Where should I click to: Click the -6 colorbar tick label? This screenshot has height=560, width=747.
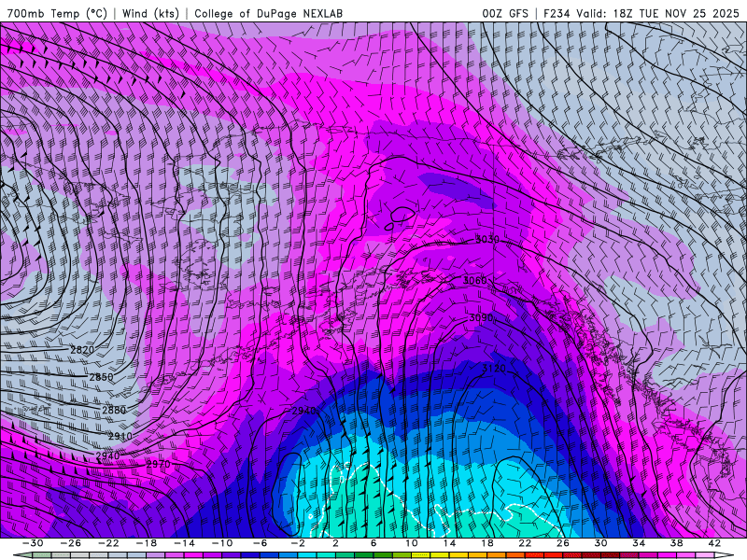(261, 543)
